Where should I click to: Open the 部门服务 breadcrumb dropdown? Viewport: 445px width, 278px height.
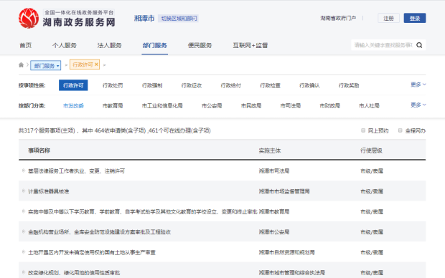coord(46,65)
